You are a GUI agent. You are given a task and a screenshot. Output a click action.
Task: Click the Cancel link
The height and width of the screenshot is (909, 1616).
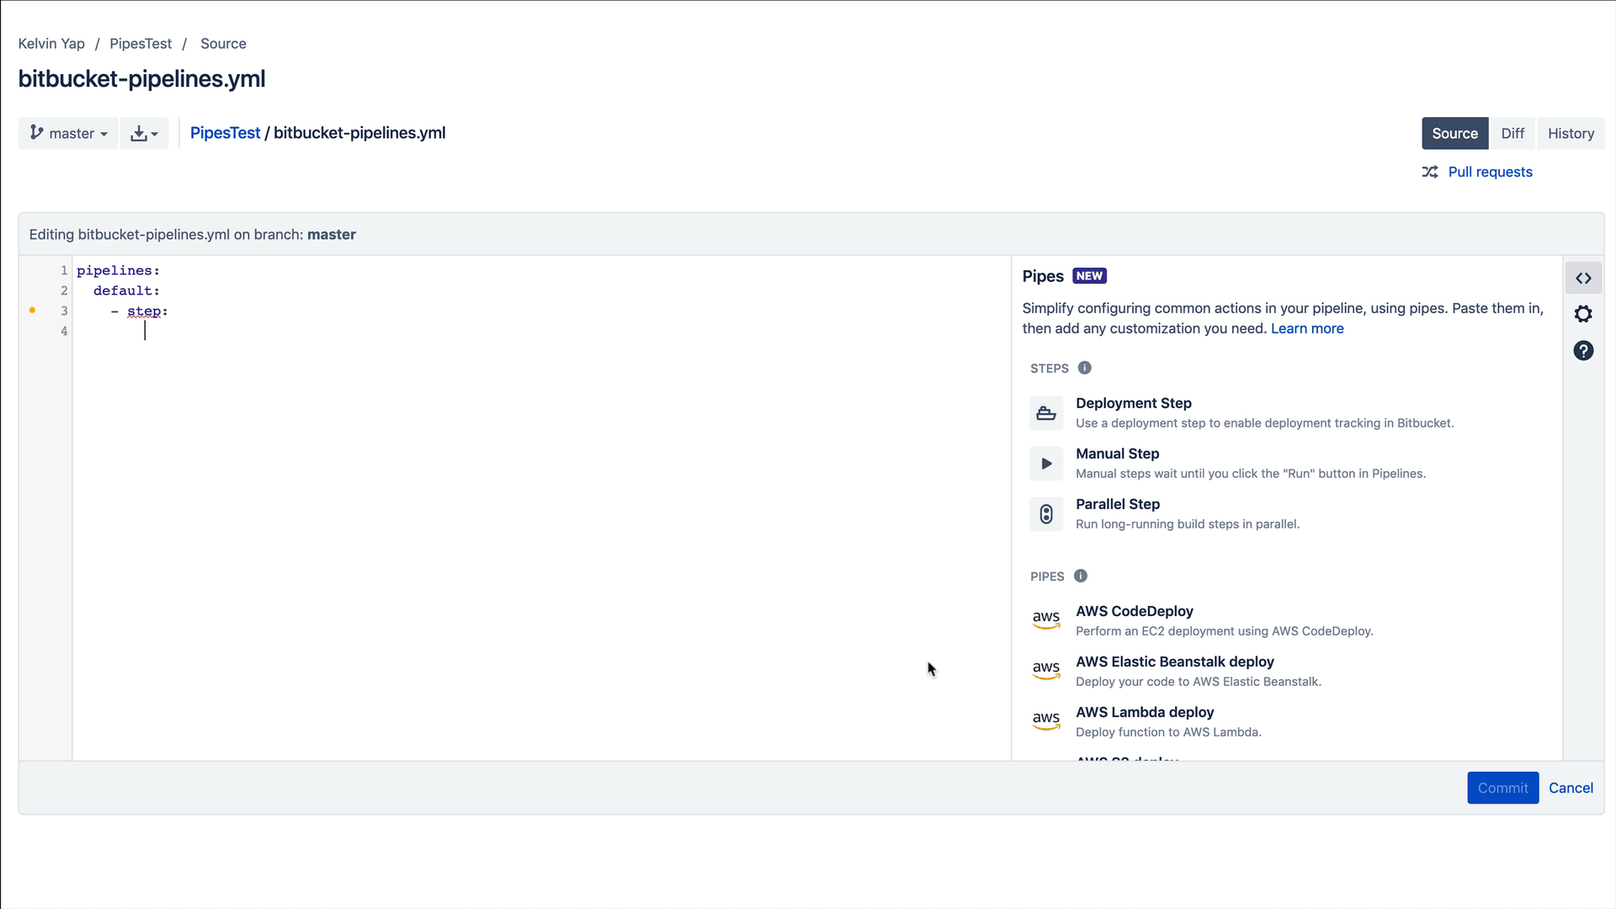1571,788
